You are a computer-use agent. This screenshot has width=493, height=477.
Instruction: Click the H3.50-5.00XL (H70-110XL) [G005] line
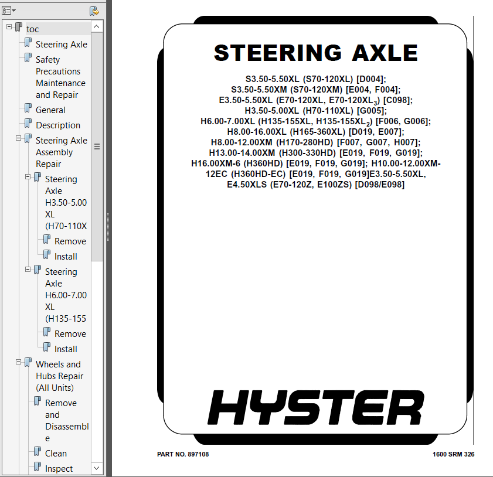point(315,111)
